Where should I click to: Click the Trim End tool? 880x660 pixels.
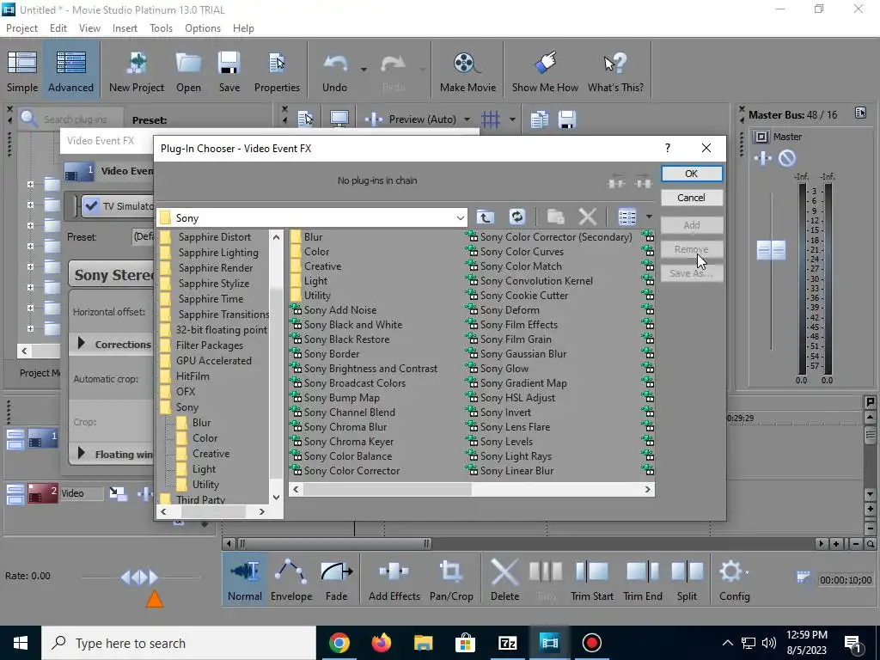pyautogui.click(x=643, y=580)
